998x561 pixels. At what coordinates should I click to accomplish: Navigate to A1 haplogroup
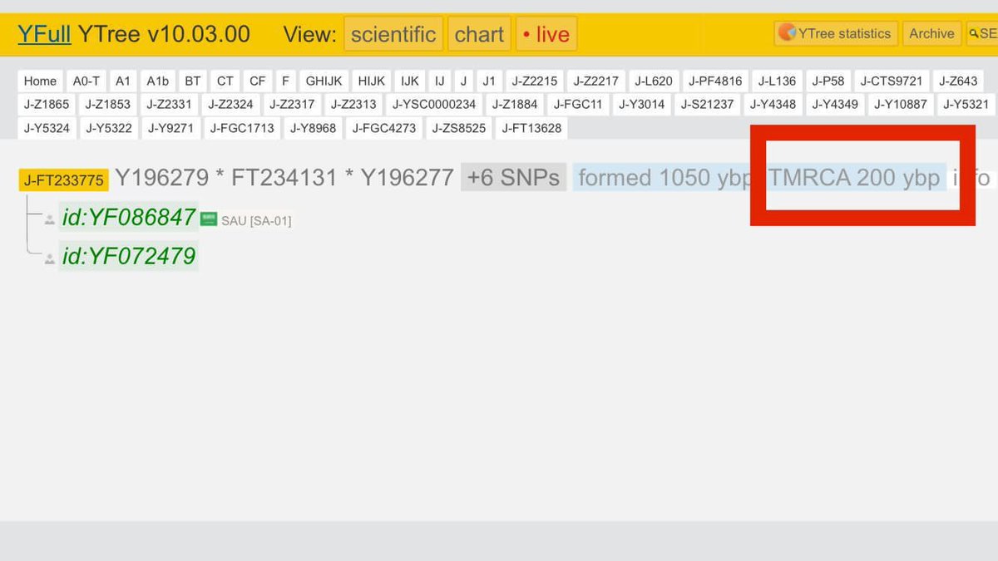123,81
